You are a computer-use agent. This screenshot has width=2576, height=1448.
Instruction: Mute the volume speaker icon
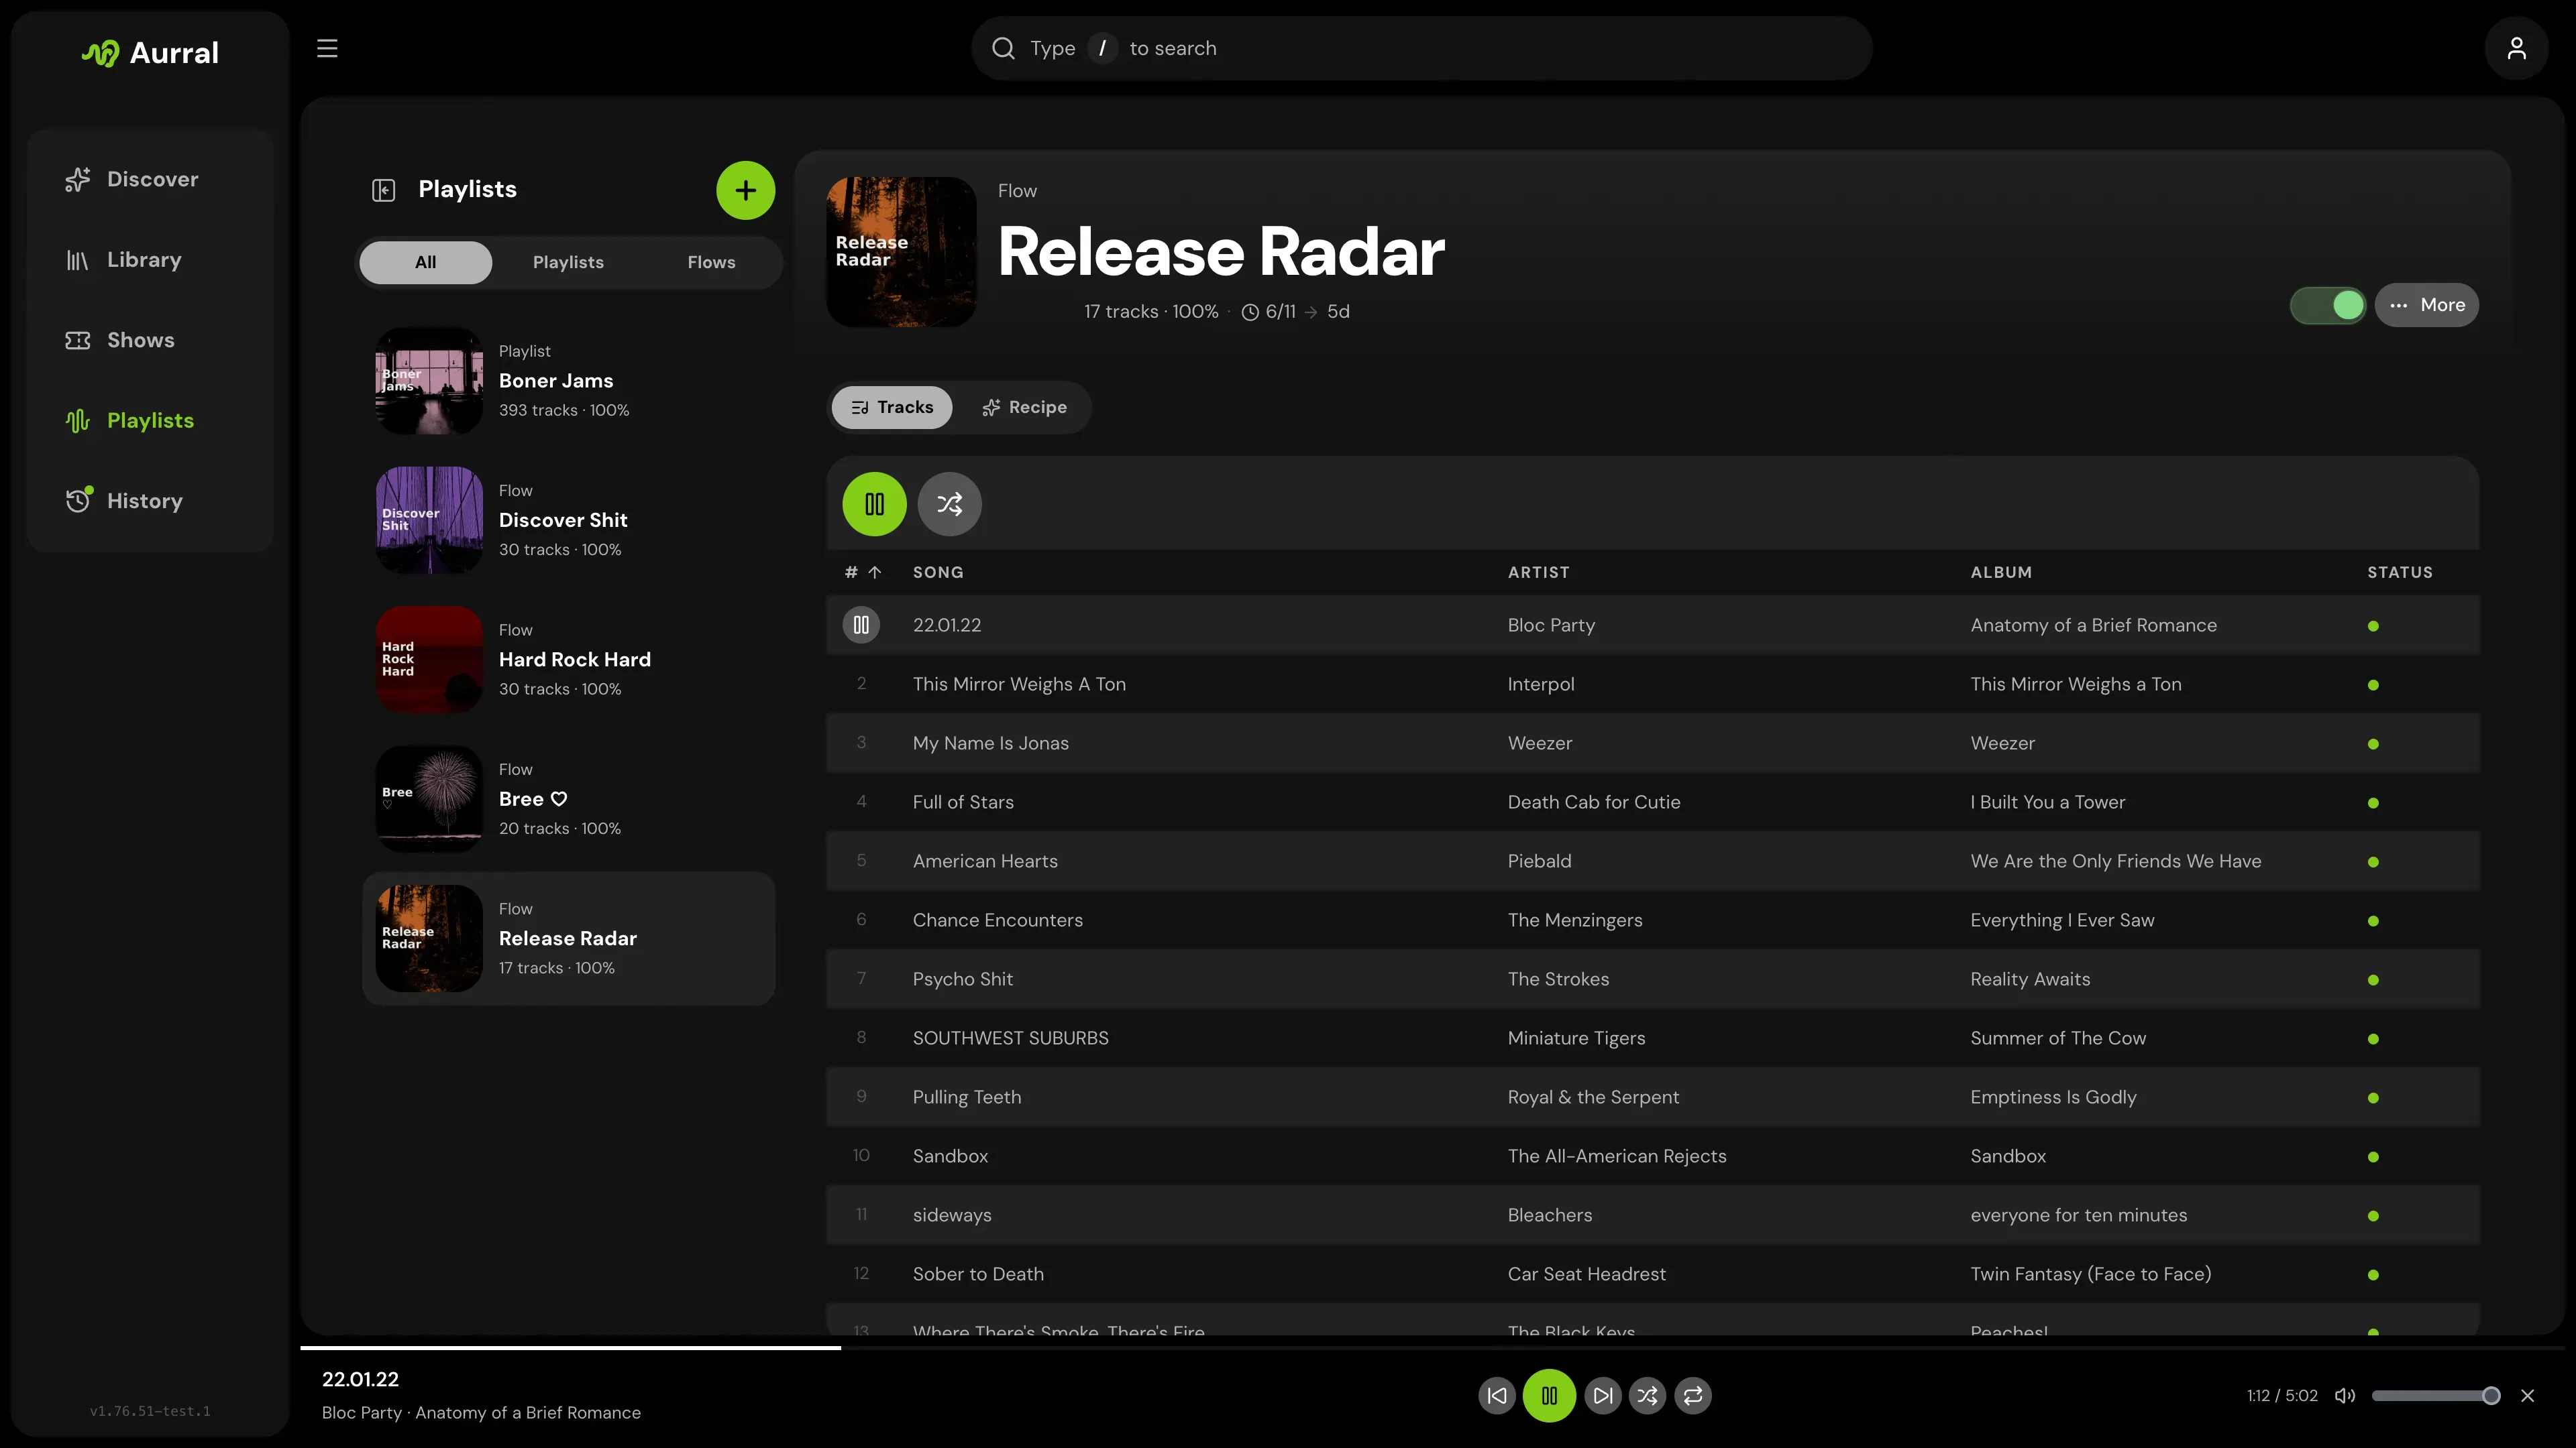[x=2344, y=1395]
